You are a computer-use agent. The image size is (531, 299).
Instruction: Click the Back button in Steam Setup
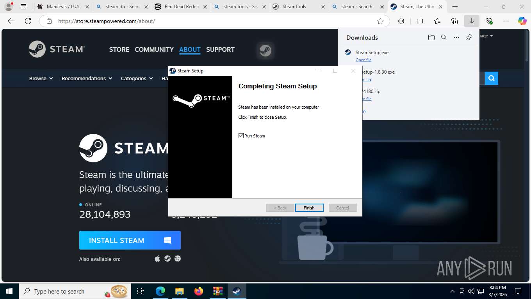coord(280,208)
